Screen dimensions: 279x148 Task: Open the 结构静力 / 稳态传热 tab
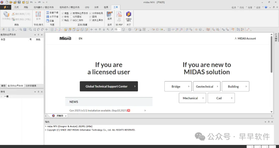point(44,7)
